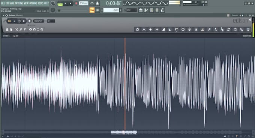255x138 pixels.
Task: Open the Channel rack view icon
Action: coord(151,10)
